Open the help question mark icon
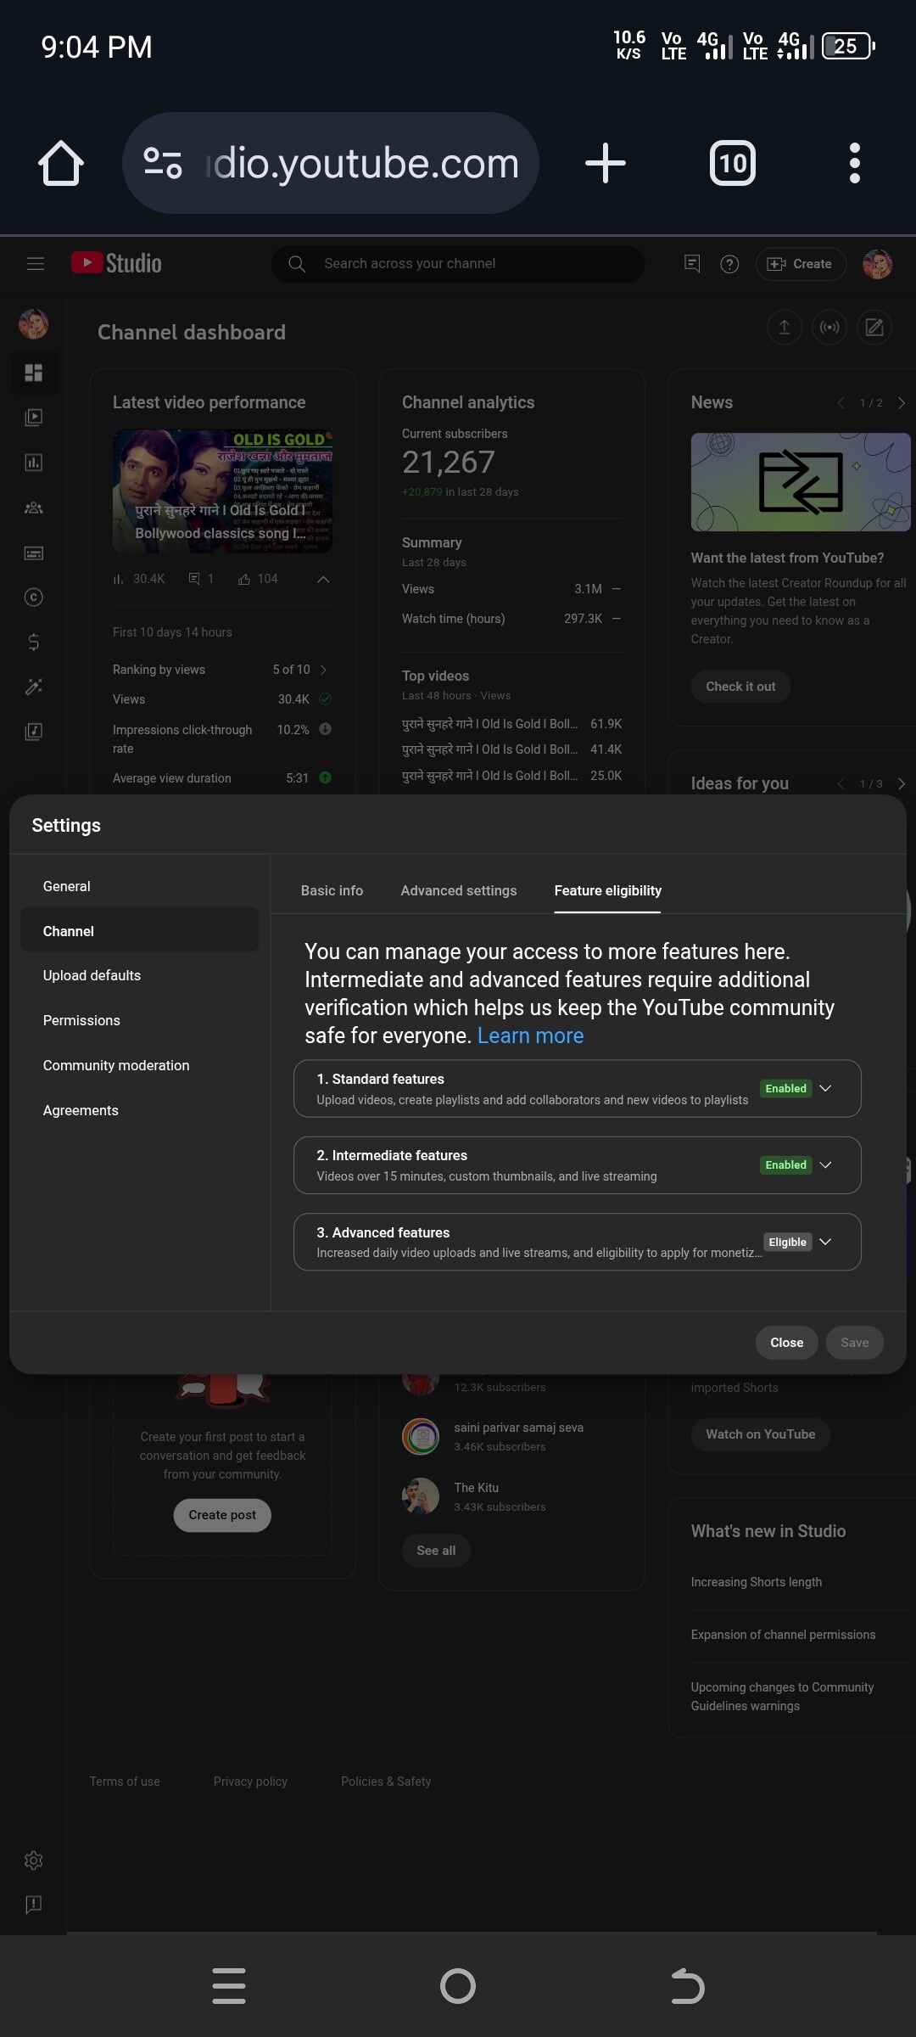916x2037 pixels. [729, 264]
